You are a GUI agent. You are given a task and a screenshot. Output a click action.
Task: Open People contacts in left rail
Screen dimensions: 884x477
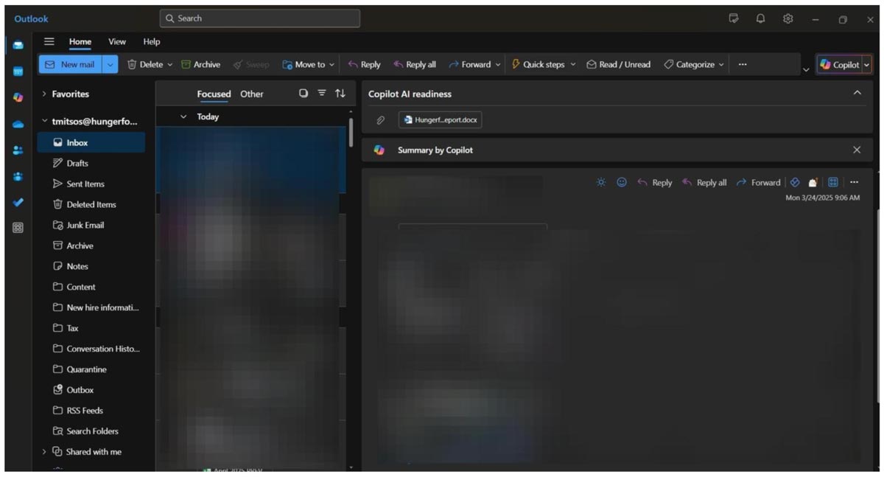[x=18, y=150]
